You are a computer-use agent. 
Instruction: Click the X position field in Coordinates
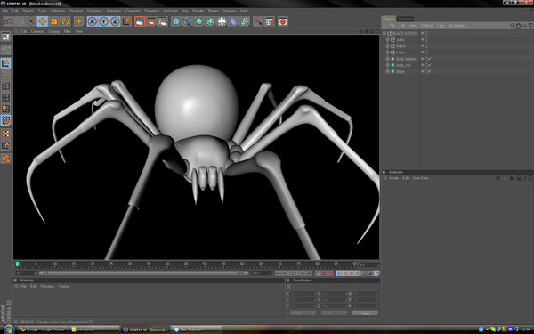tap(303, 294)
